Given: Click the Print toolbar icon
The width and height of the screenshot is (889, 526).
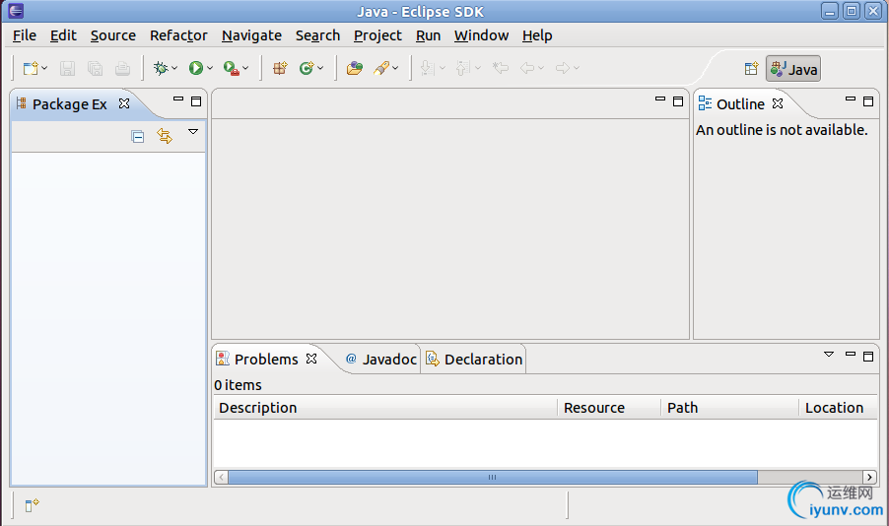Looking at the screenshot, I should 122,69.
